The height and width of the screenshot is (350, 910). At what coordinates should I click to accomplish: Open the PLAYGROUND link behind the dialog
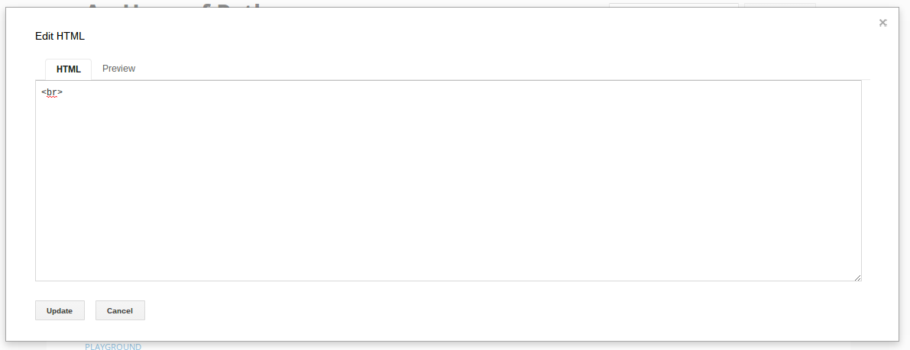[113, 346]
